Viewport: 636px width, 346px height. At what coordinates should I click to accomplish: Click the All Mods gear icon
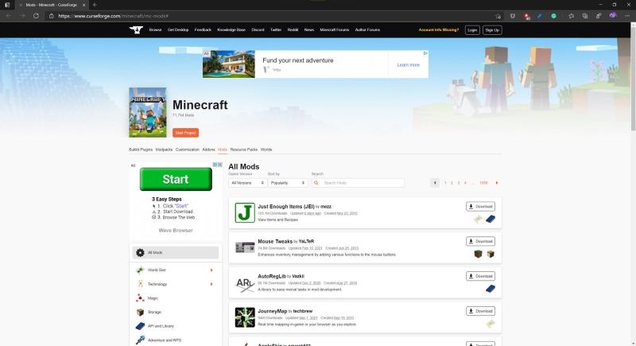click(x=140, y=252)
